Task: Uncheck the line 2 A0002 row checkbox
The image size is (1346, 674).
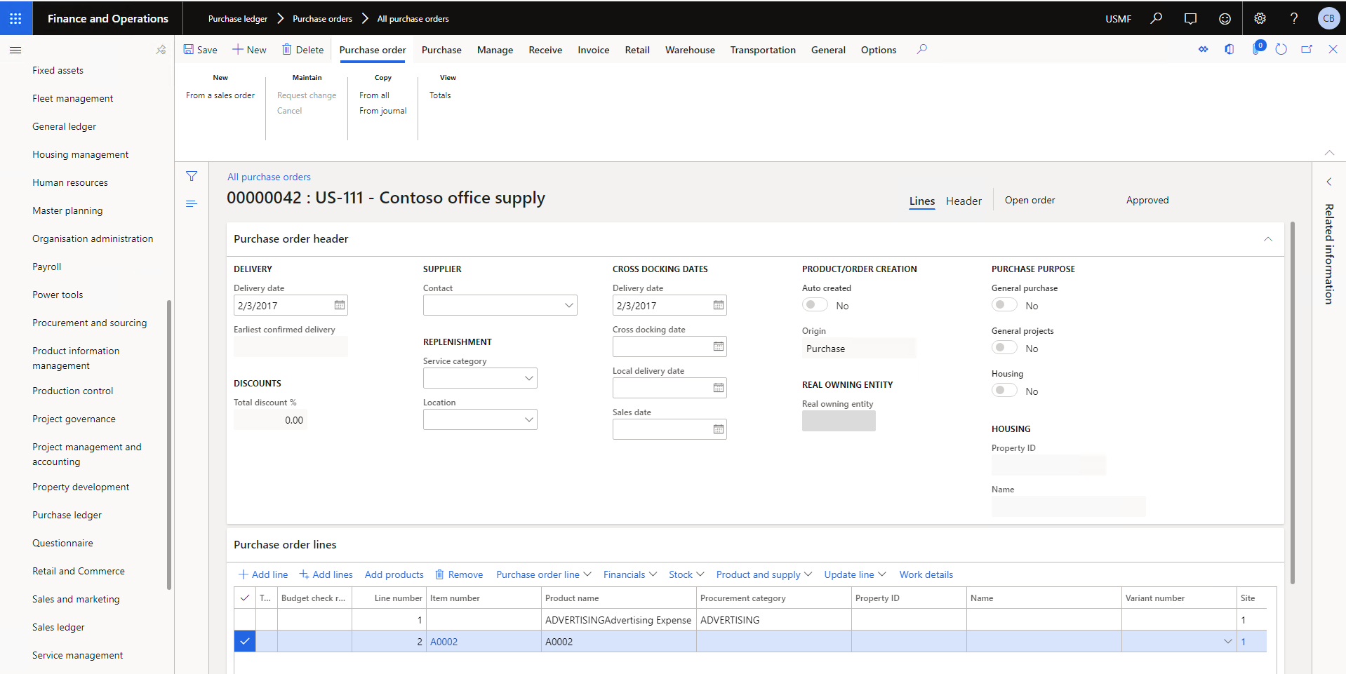Action: 245,641
